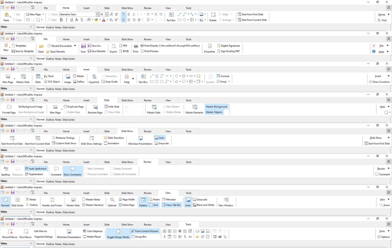Open the selected Insert tab in the third window
The width and height of the screenshot is (392, 248).
[86, 69]
